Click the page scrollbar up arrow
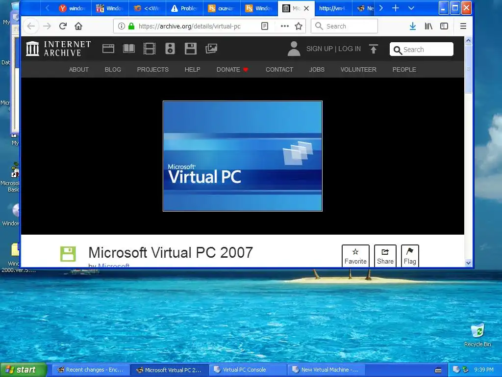This screenshot has width=502, height=377. coord(468,40)
